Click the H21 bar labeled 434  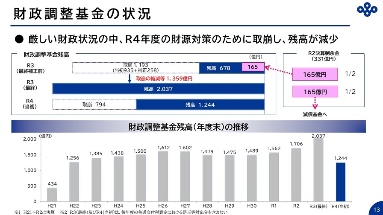pos(52,195)
